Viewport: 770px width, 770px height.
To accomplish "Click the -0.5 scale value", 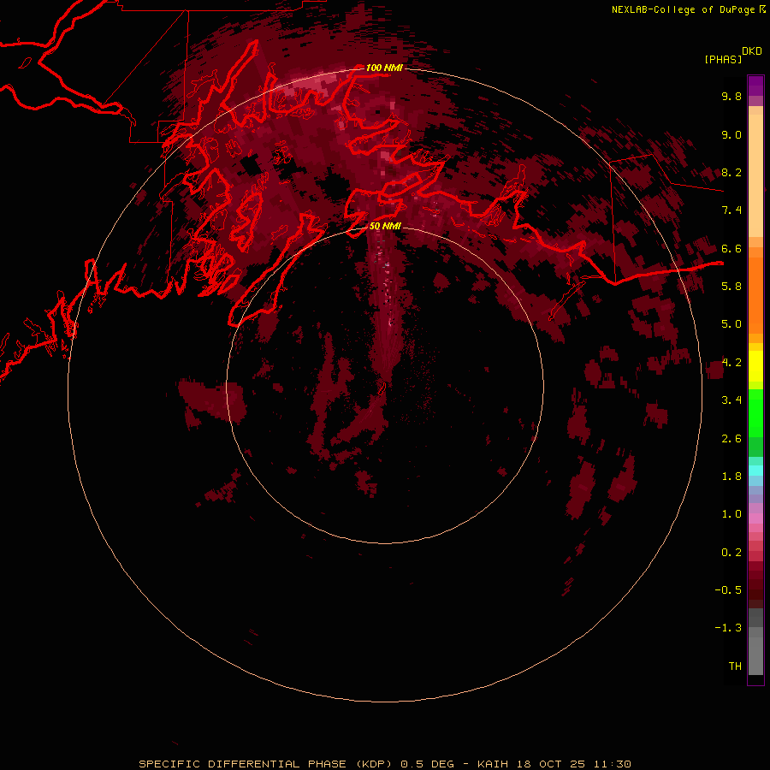I will click(728, 590).
